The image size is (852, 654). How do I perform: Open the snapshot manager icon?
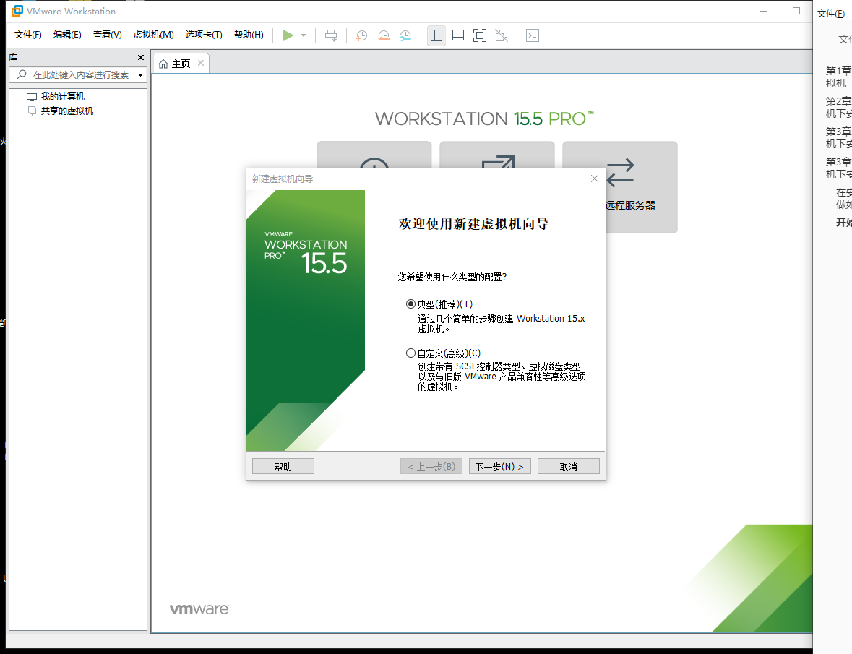point(405,36)
